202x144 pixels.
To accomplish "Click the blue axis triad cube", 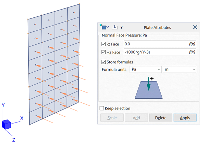I will (6, 125).
